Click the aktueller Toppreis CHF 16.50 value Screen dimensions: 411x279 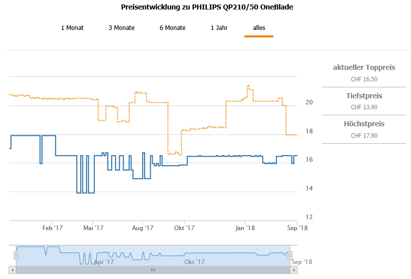(364, 79)
